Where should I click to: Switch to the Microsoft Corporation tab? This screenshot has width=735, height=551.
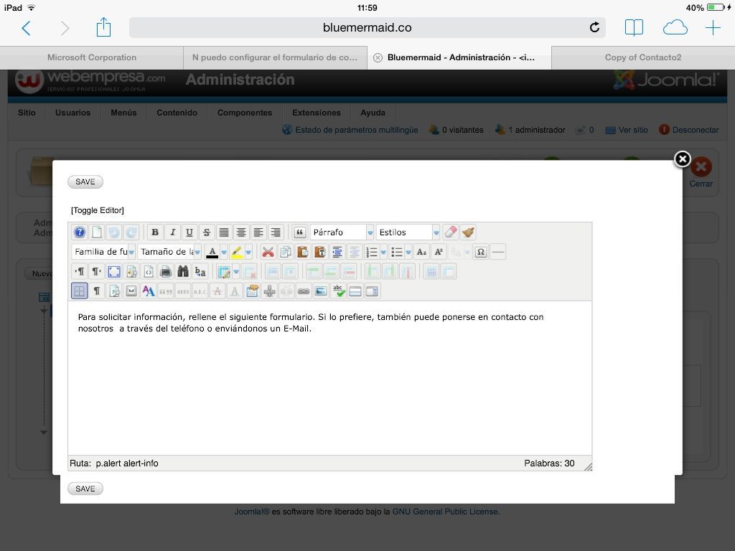click(x=92, y=57)
